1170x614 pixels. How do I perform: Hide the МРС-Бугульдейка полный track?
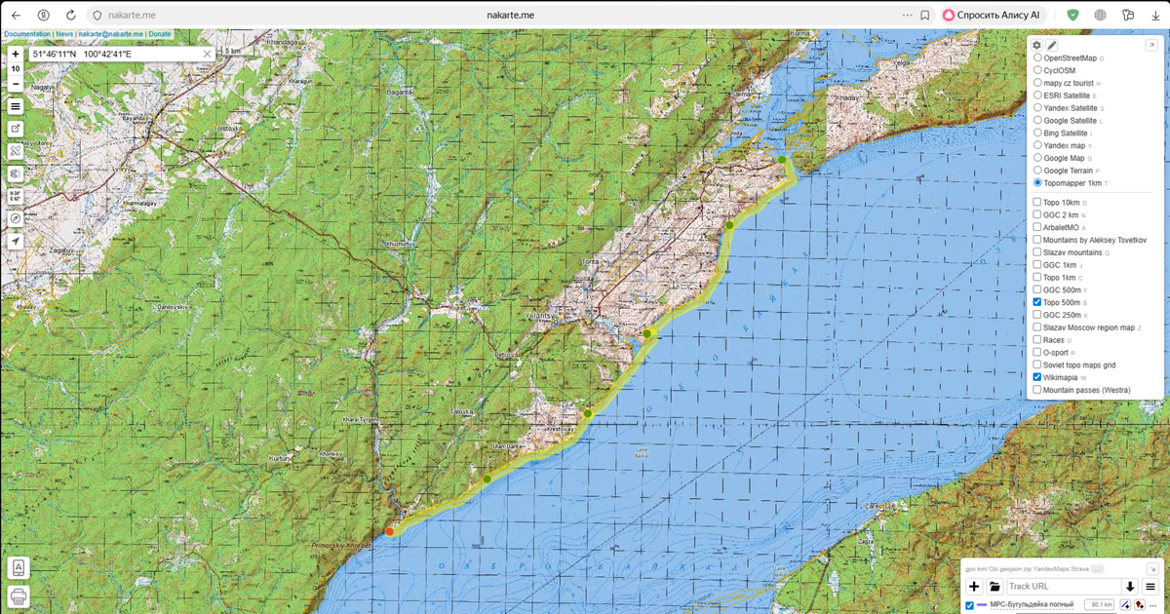click(969, 605)
